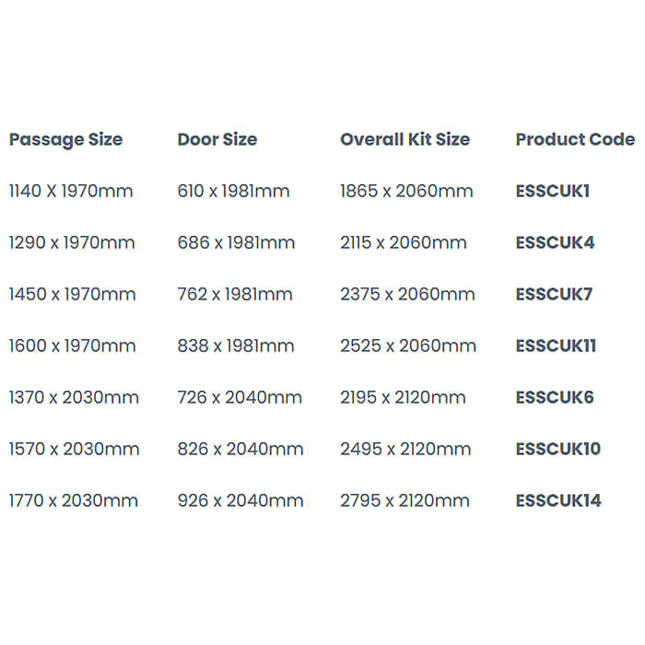Select product code ESSCUK7
This screenshot has height=645, width=645.
click(x=554, y=295)
